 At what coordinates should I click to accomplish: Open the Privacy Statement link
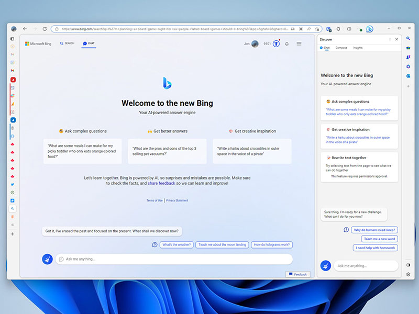(x=177, y=200)
